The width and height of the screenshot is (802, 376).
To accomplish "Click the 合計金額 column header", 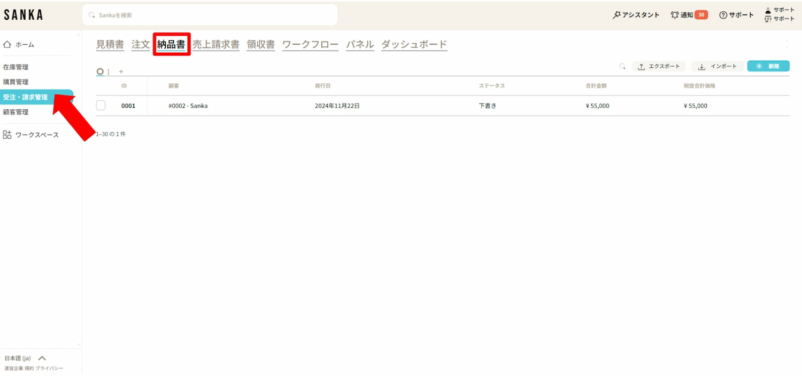I will coord(596,86).
